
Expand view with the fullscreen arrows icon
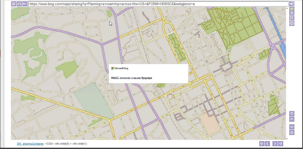(x=292, y=18)
